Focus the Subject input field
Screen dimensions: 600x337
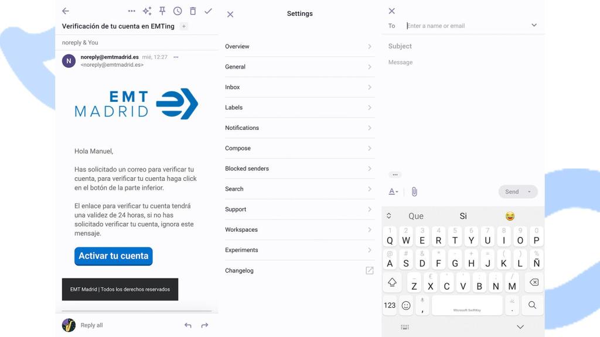click(463, 46)
